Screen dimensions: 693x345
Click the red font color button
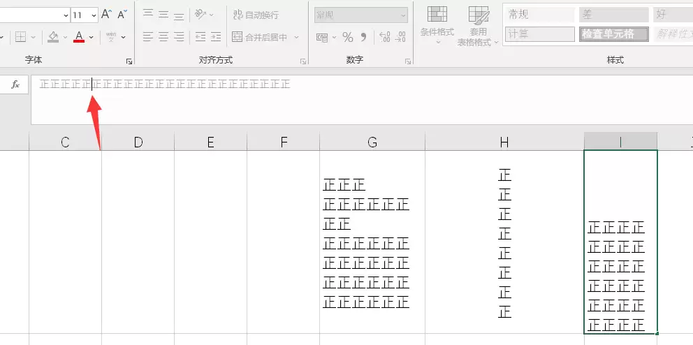pos(79,37)
